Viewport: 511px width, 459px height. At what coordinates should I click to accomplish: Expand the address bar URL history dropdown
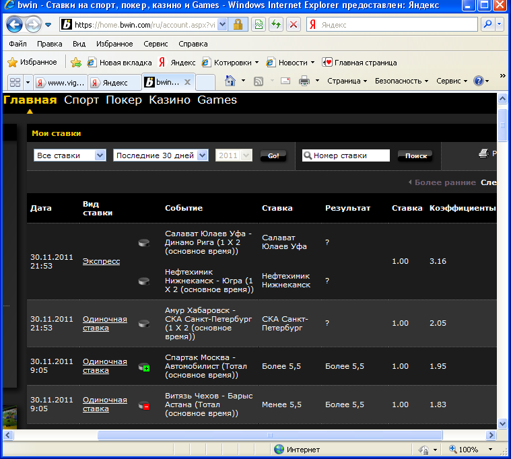(x=222, y=25)
